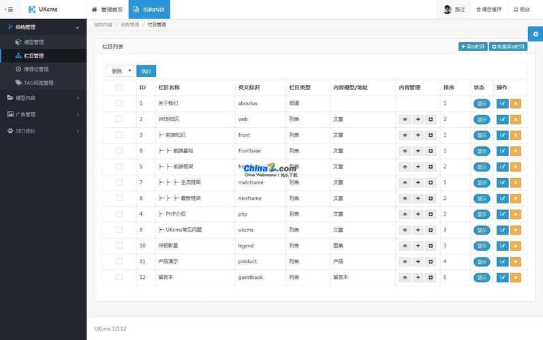View content of guestbook via eye icon
The height and width of the screenshot is (340, 543).
405,277
